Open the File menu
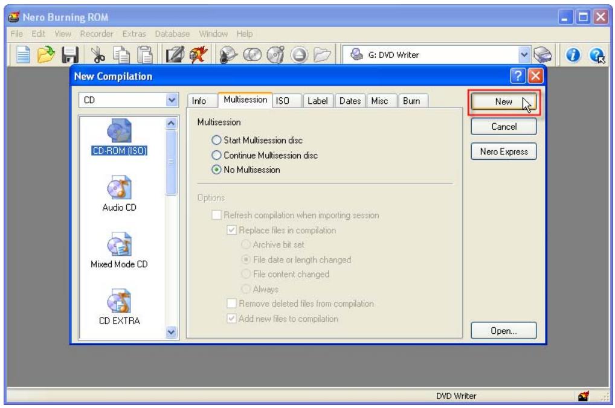 16,34
